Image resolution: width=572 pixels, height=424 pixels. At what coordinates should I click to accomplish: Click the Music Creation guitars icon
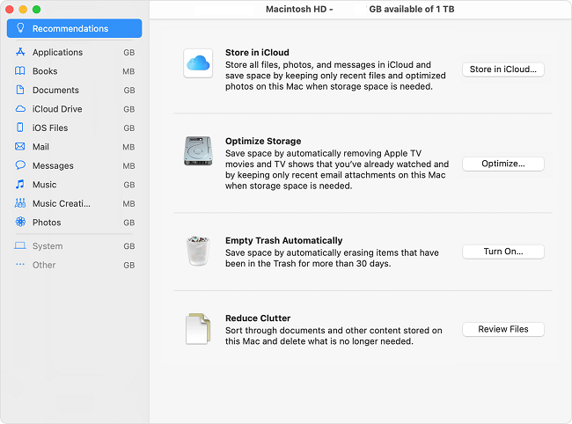point(20,203)
